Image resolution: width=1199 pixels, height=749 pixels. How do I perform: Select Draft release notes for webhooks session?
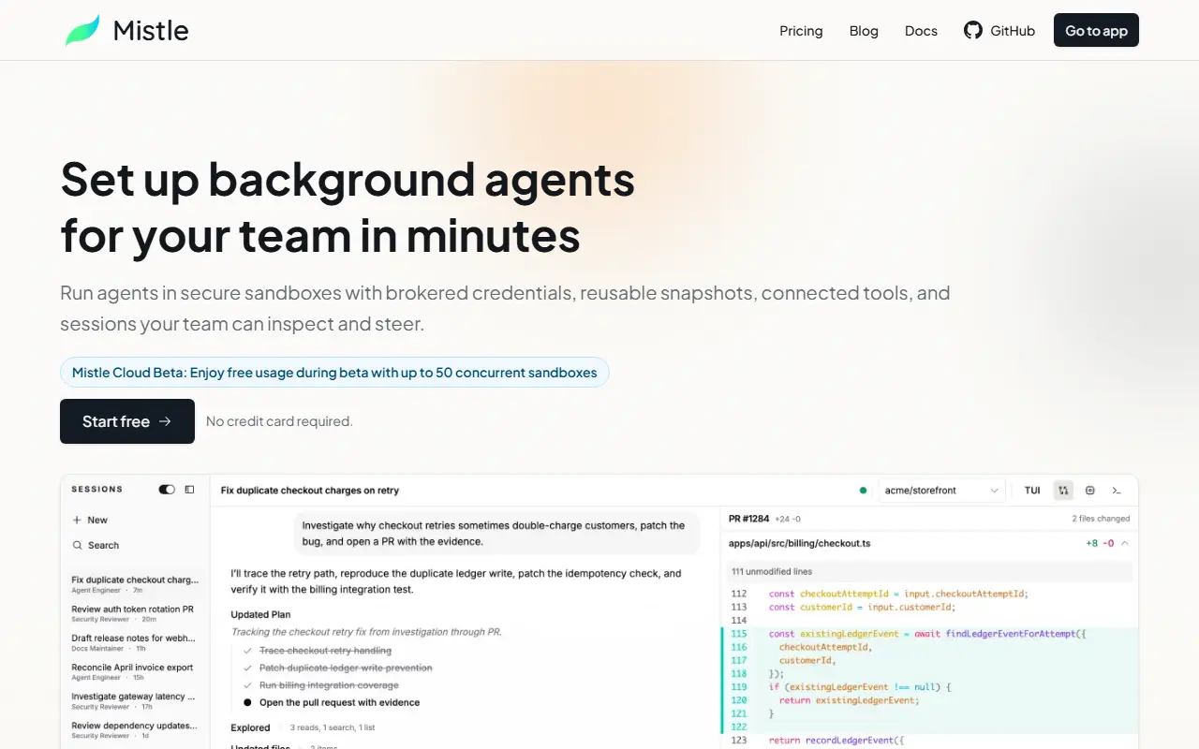pyautogui.click(x=135, y=643)
